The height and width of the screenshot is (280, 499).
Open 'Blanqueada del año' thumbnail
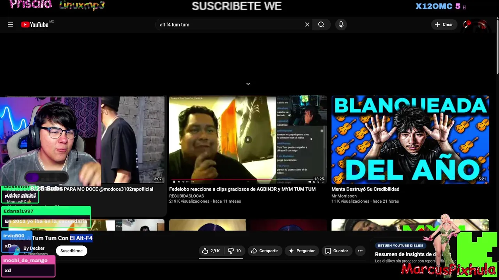pyautogui.click(x=410, y=140)
